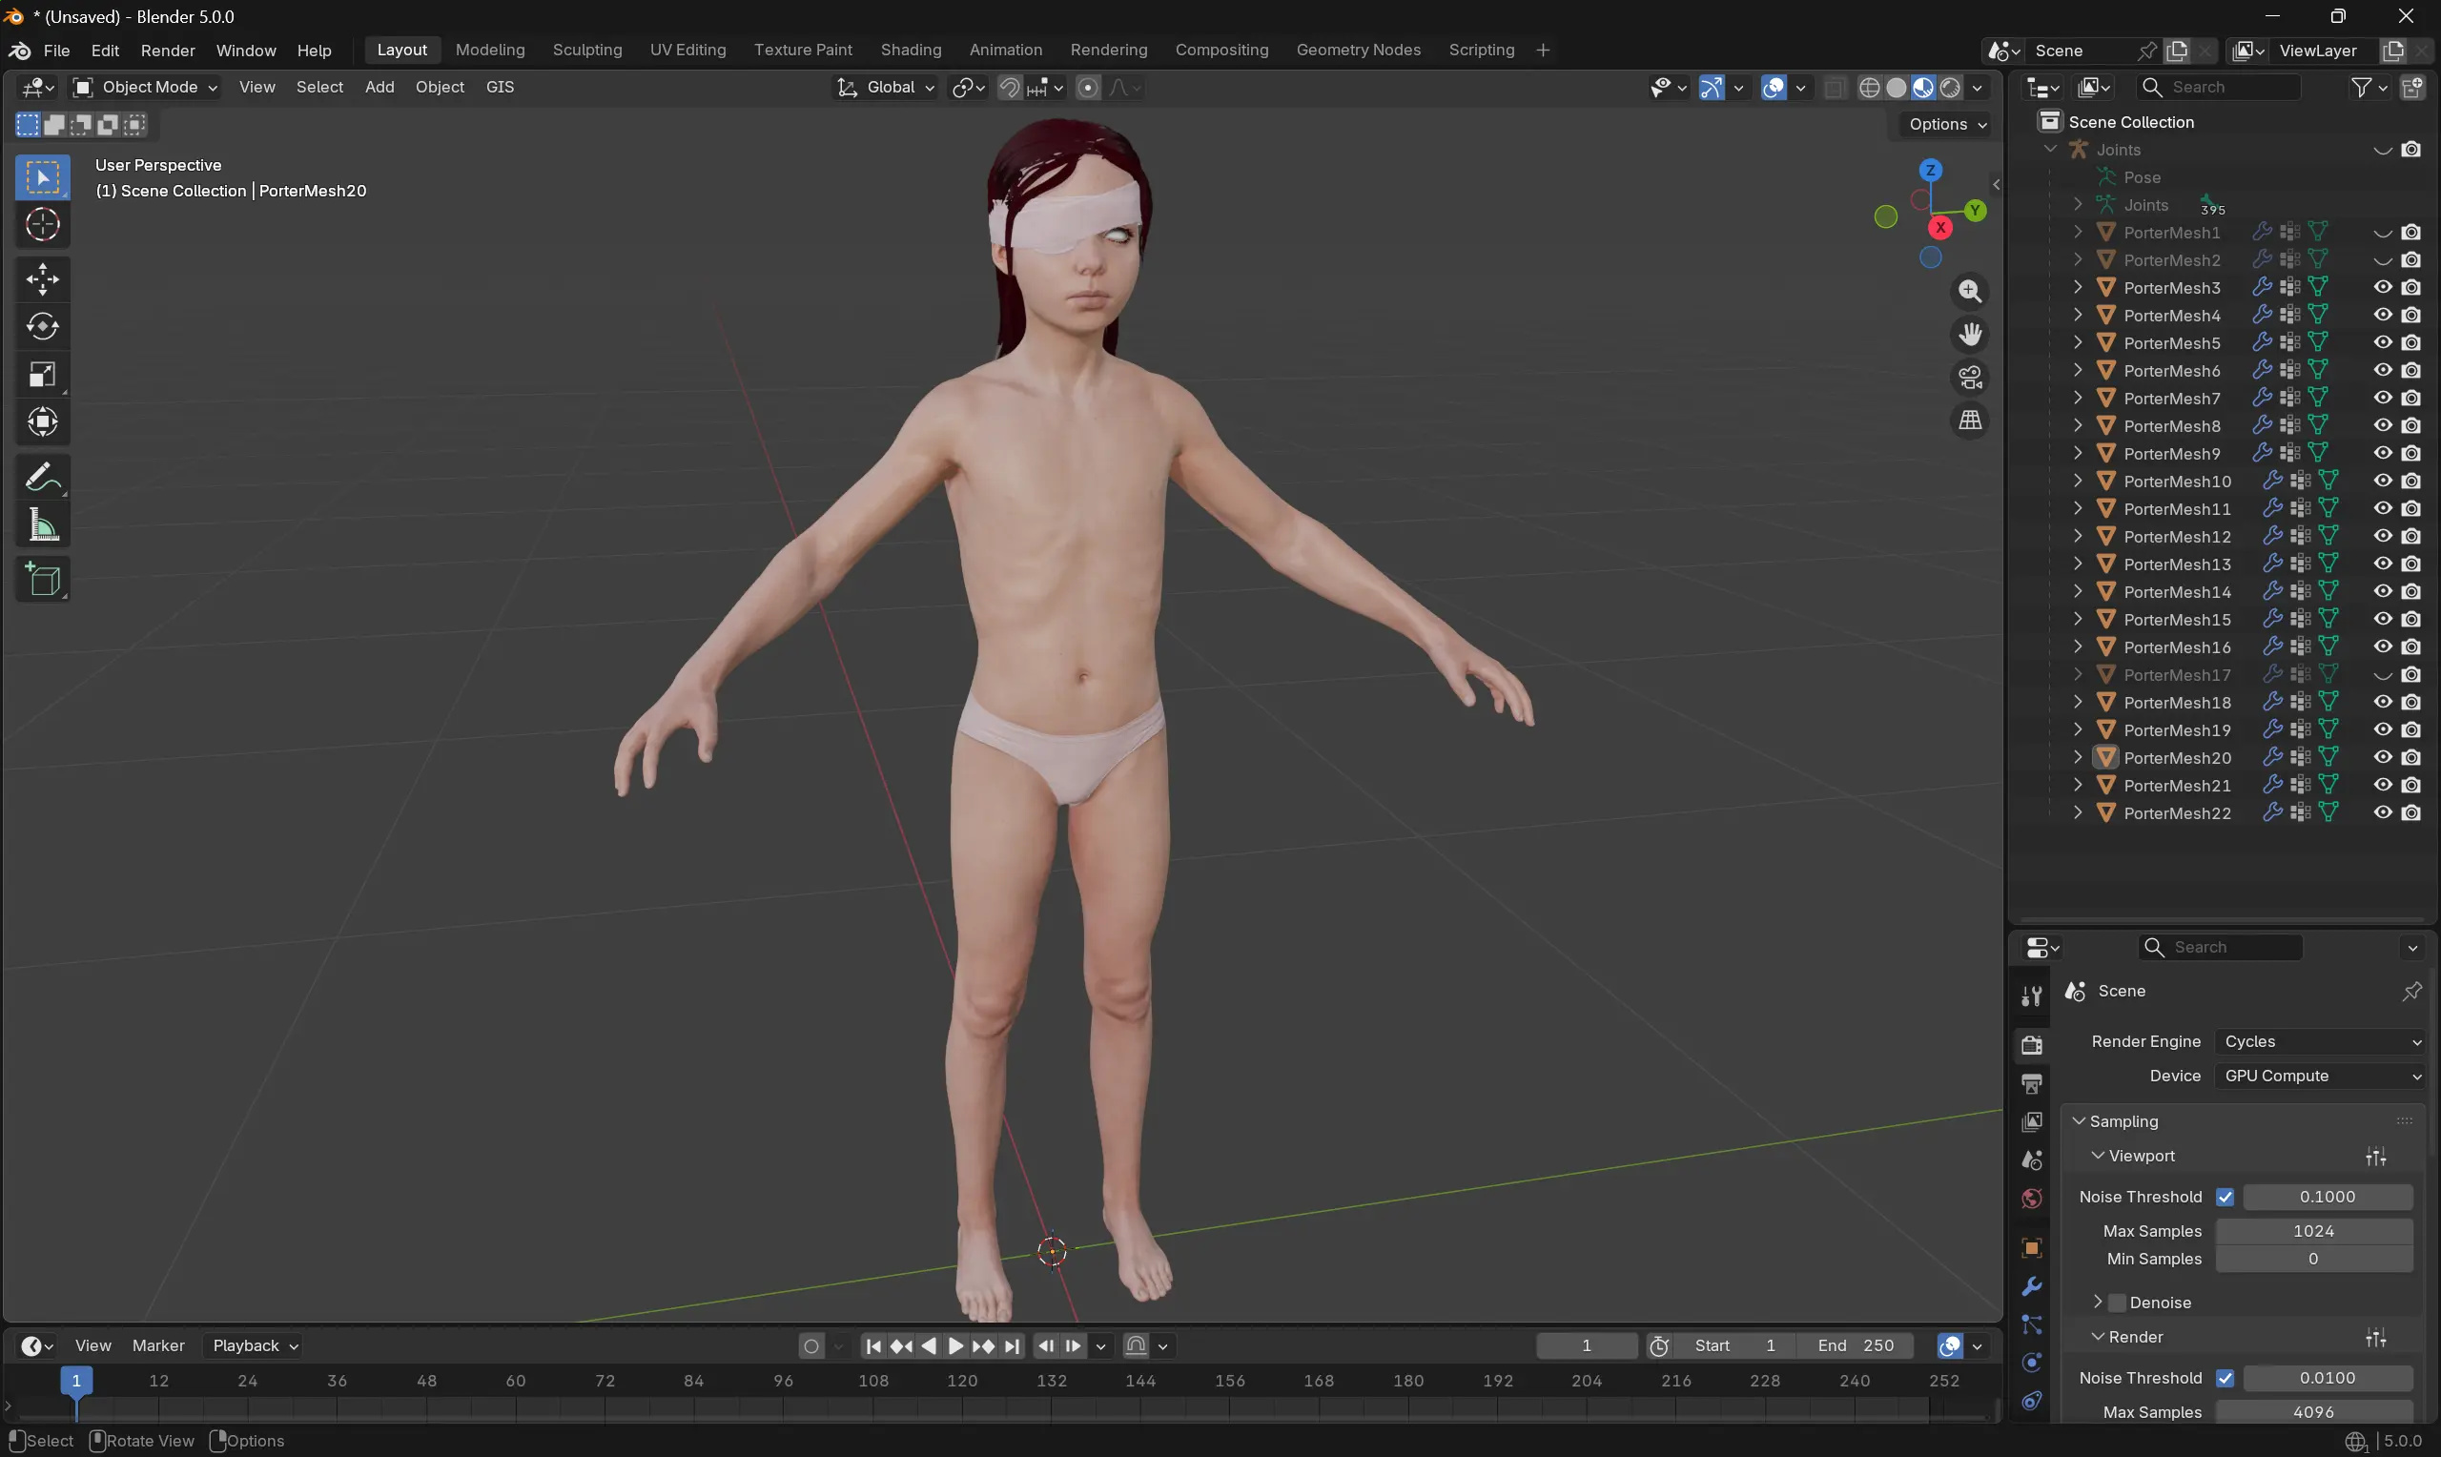Uncheck viewport Noise Threshold checkbox
Image resolution: width=2441 pixels, height=1457 pixels.
point(2226,1197)
